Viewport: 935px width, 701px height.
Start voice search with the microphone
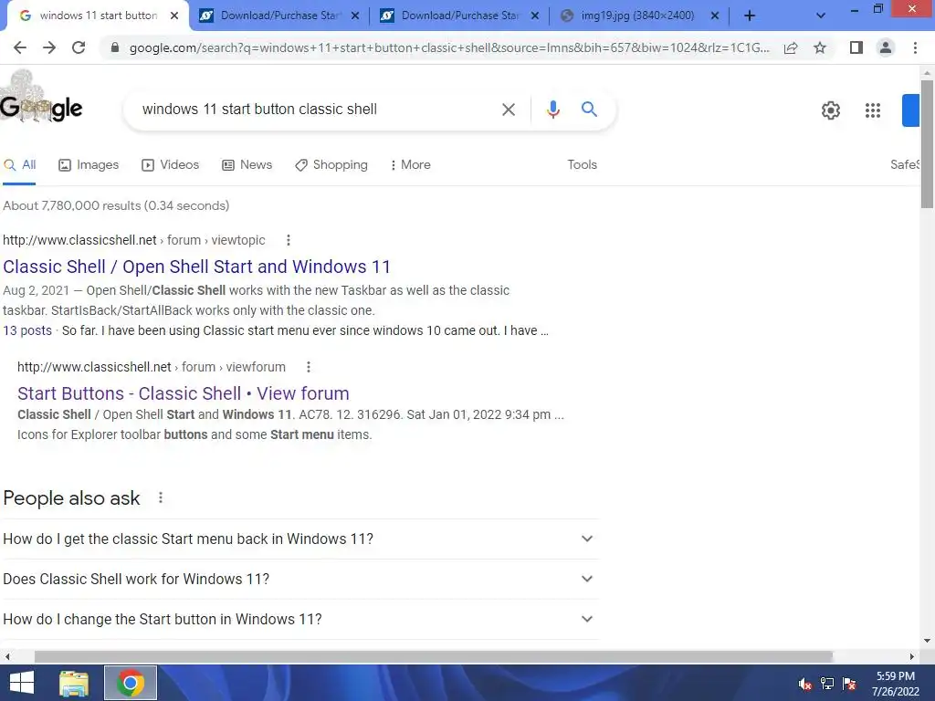(x=552, y=110)
